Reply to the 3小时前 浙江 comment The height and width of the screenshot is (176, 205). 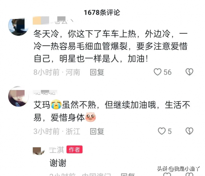pyautogui.click(x=97, y=131)
